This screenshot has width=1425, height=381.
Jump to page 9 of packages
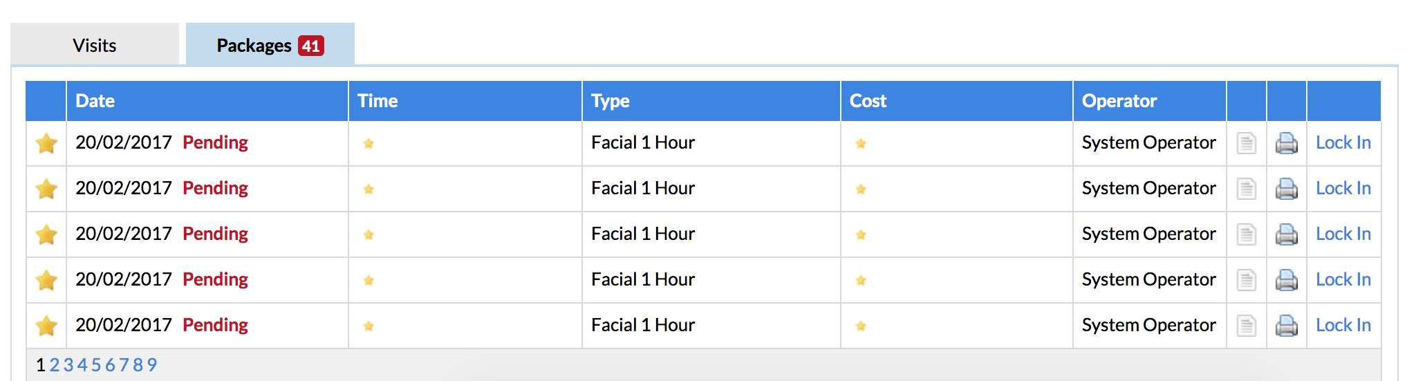pyautogui.click(x=152, y=365)
